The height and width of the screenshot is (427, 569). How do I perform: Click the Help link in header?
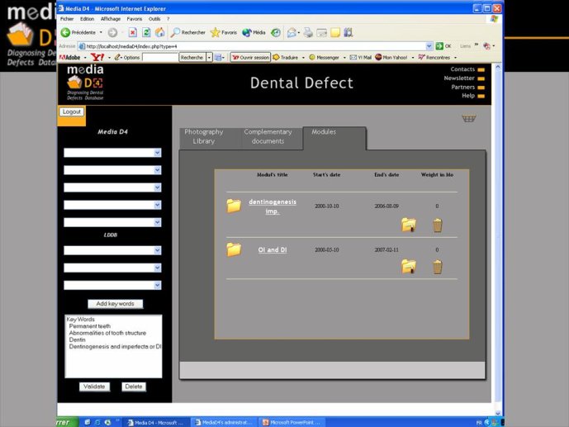(x=468, y=96)
